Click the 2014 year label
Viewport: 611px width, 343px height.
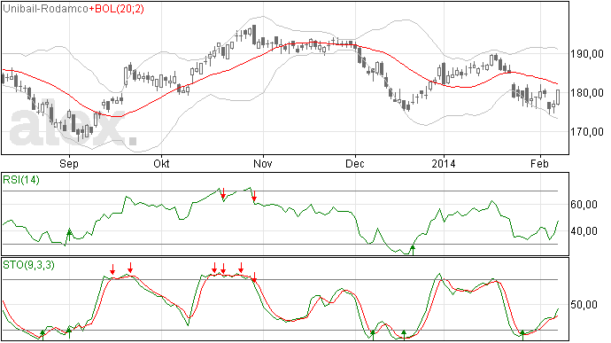coord(444,163)
